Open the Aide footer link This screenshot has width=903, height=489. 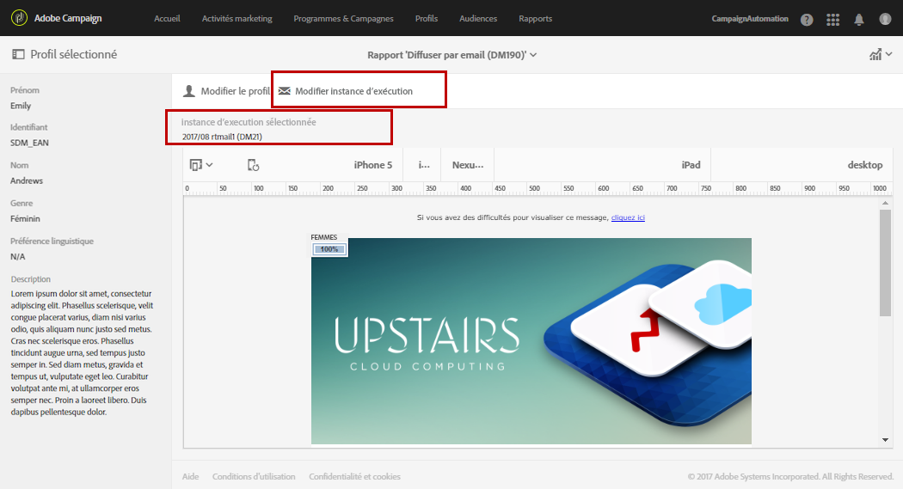(x=191, y=476)
